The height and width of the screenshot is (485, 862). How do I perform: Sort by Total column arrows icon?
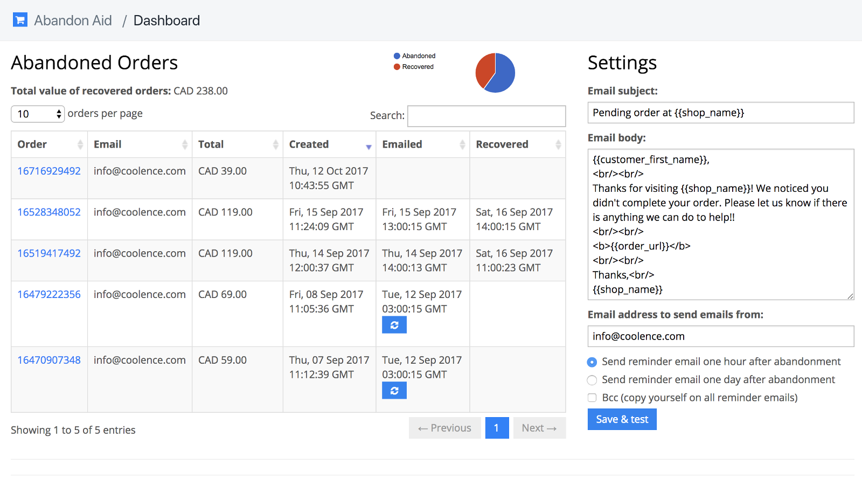[x=276, y=144]
